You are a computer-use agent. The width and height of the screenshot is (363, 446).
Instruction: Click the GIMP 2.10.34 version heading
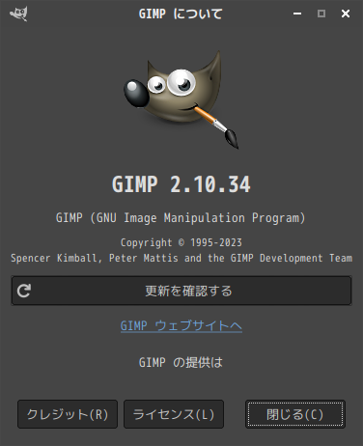(181, 184)
